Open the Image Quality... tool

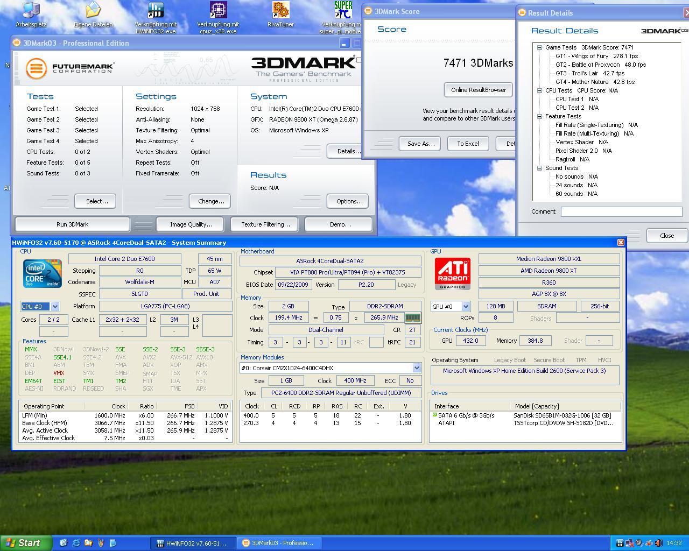[x=191, y=224]
